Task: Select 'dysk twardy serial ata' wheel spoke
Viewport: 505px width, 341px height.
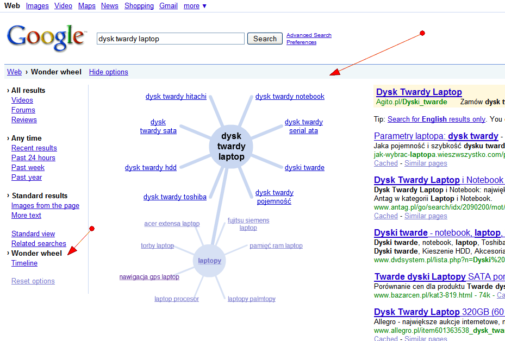Action: point(304,127)
